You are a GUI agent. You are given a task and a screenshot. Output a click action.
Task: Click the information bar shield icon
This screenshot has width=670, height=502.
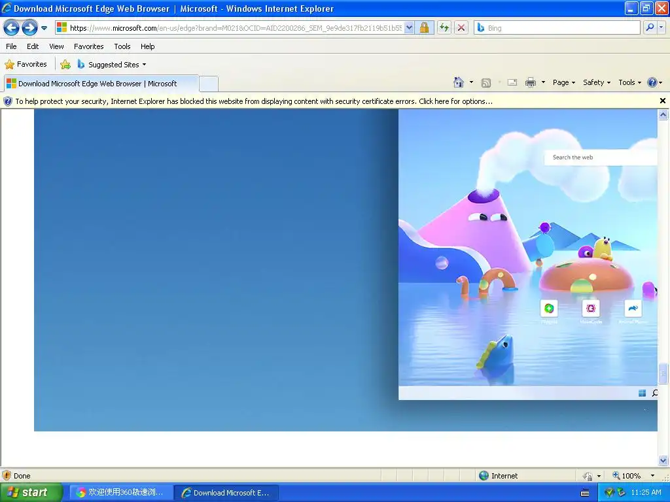point(8,101)
